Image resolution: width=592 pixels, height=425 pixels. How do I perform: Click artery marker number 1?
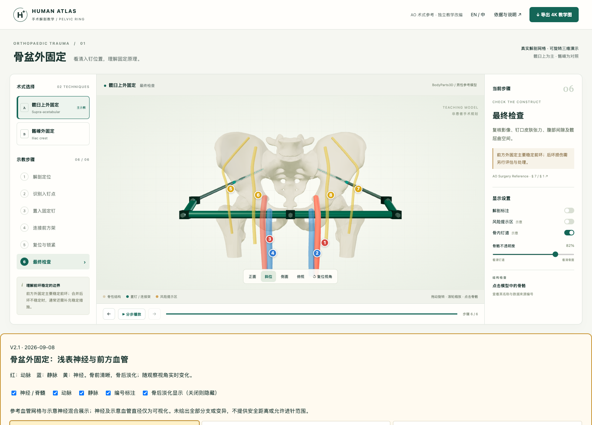pos(324,243)
